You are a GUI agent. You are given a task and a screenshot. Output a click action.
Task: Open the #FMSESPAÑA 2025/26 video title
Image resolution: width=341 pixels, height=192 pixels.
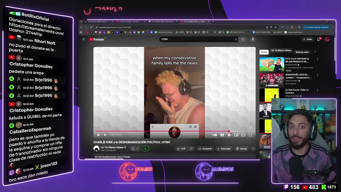click(298, 76)
